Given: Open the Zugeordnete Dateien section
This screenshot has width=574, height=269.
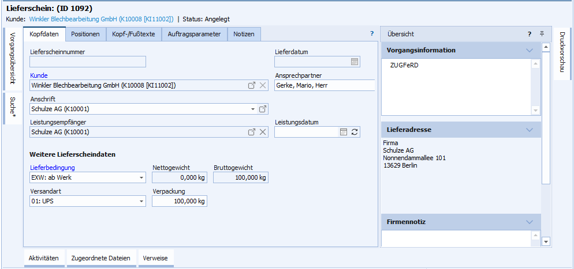Looking at the screenshot, I should click(100, 258).
